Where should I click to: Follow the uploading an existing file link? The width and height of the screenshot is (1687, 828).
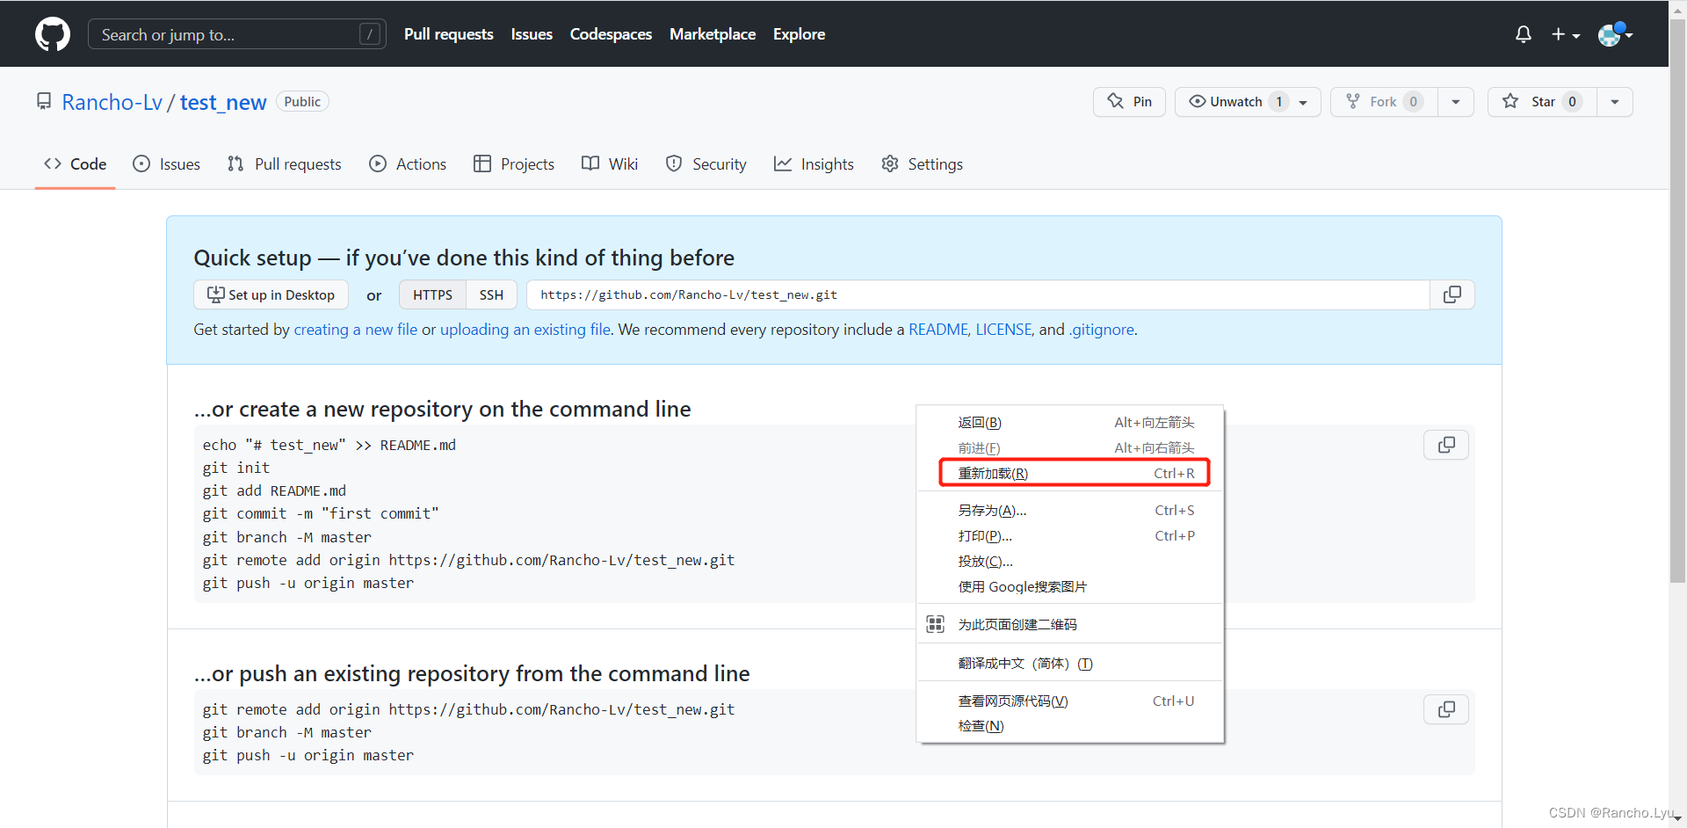click(525, 330)
